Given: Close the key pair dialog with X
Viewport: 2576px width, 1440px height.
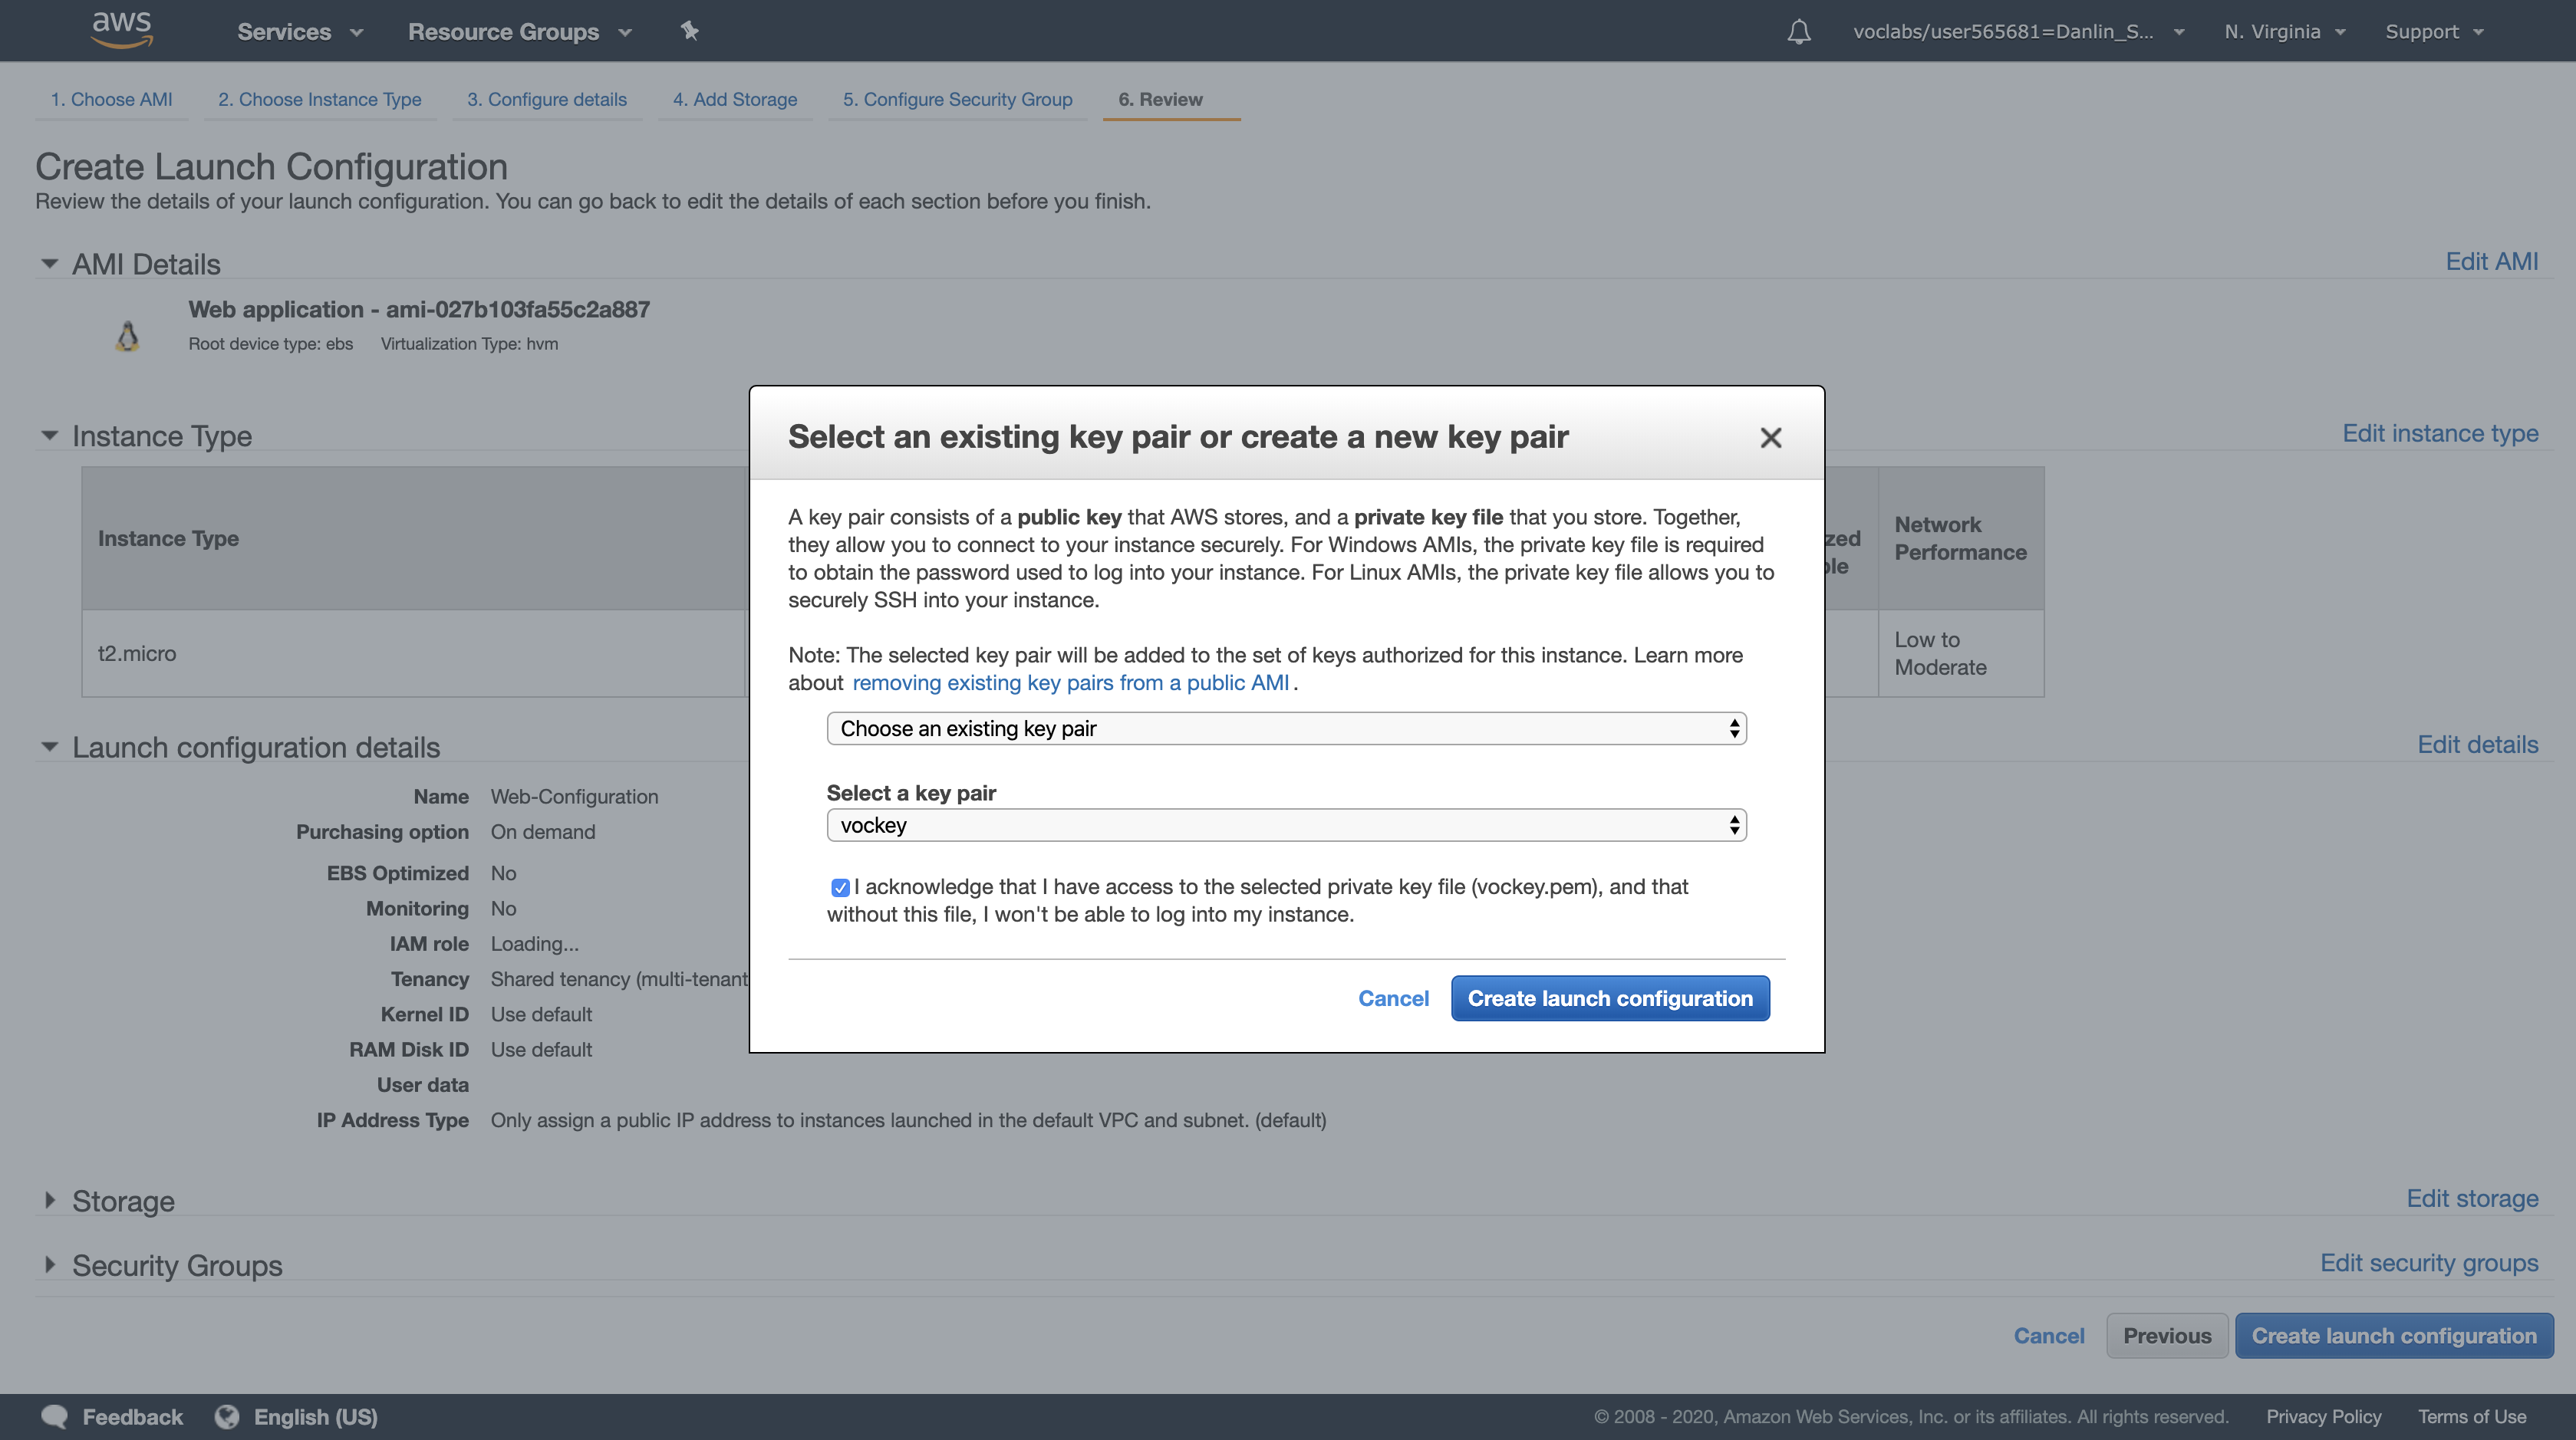Looking at the screenshot, I should 1770,438.
